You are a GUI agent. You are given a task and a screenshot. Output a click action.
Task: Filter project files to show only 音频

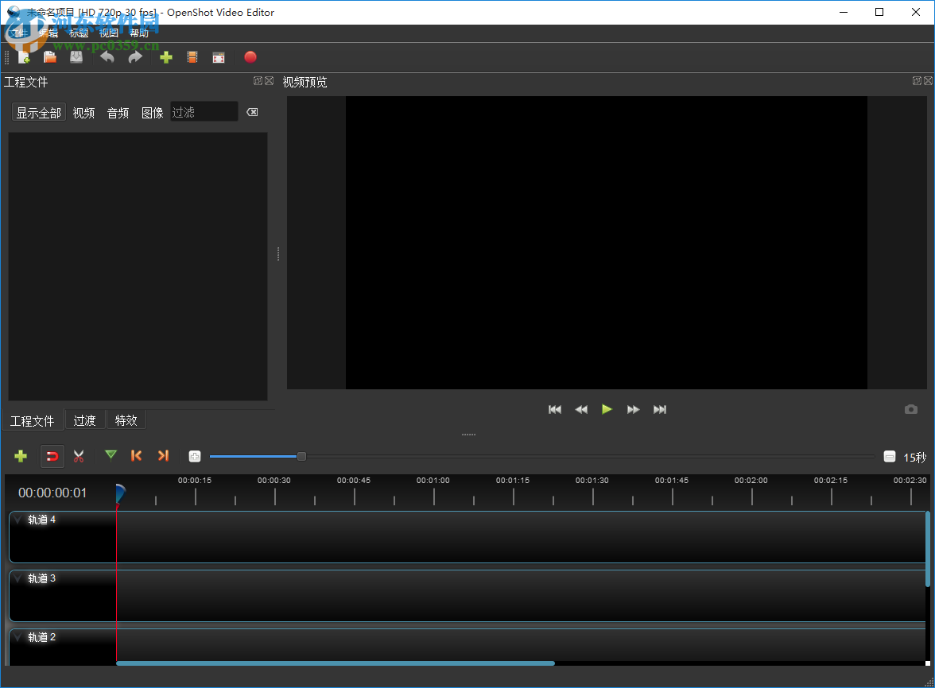117,112
